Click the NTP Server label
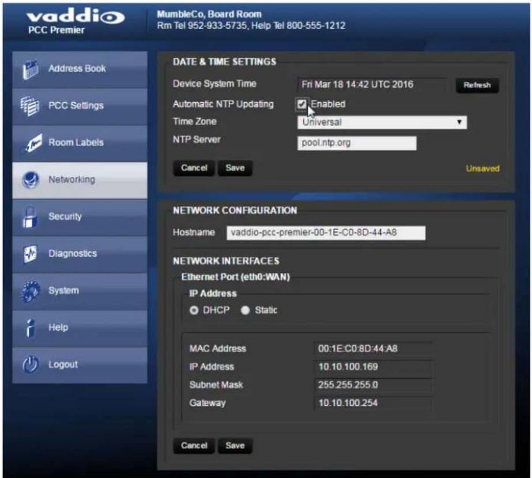This screenshot has width=532, height=478. click(x=197, y=140)
